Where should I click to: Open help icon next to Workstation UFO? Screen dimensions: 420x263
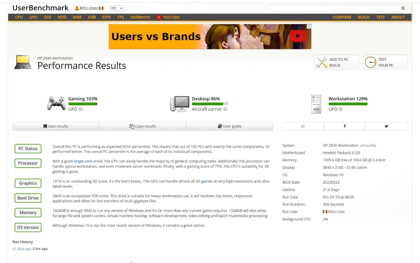(341, 109)
